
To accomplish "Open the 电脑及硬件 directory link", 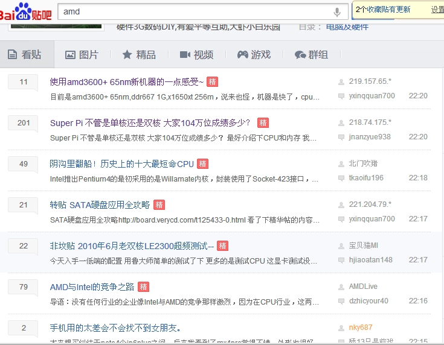I will [347, 27].
